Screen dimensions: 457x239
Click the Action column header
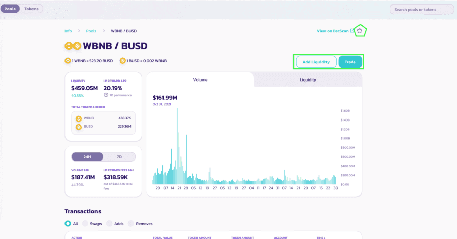point(77,237)
